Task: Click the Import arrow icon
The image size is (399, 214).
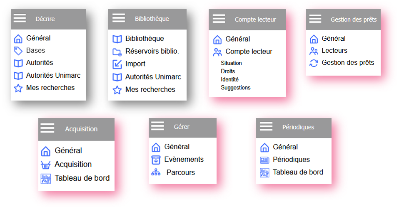Action: click(117, 64)
